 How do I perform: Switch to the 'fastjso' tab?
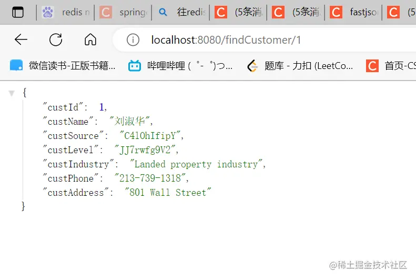[353, 12]
